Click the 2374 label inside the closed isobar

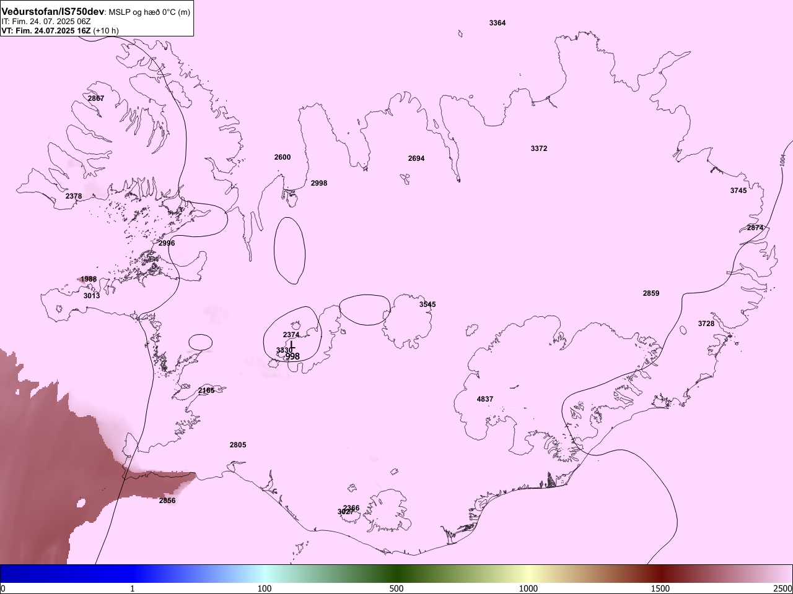click(x=291, y=335)
